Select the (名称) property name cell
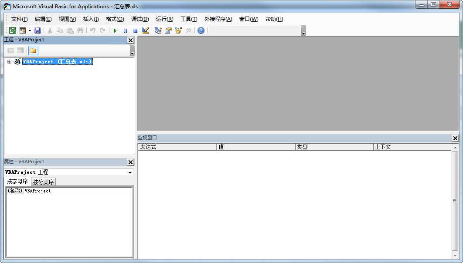 coord(15,191)
